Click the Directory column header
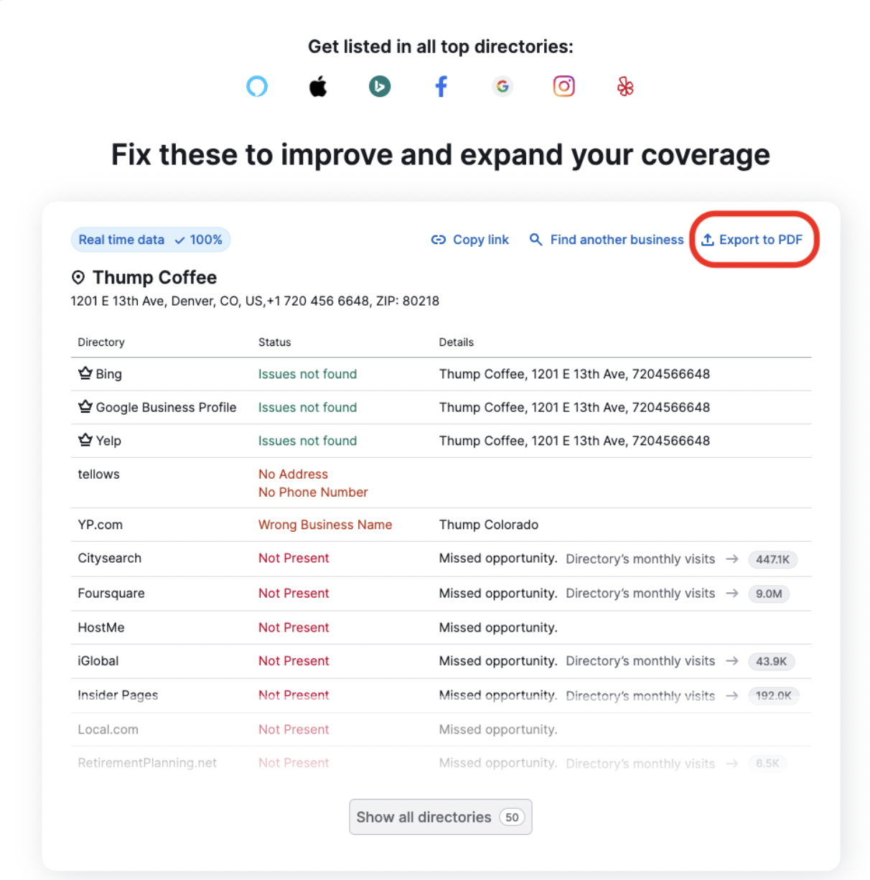This screenshot has width=870, height=880. pos(101,342)
